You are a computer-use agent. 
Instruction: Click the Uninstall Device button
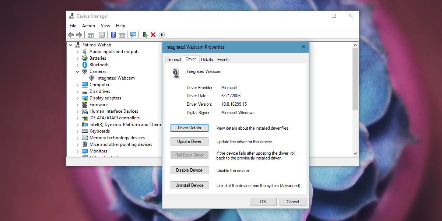189,185
